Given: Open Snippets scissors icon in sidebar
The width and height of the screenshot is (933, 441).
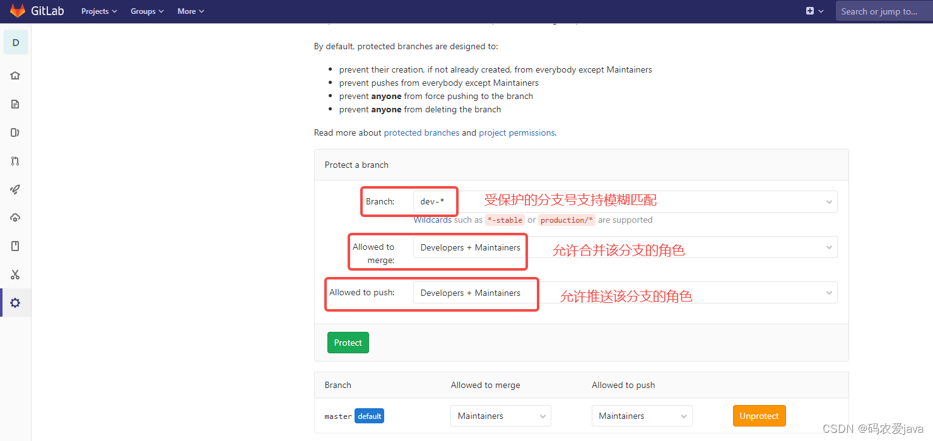Looking at the screenshot, I should (15, 274).
